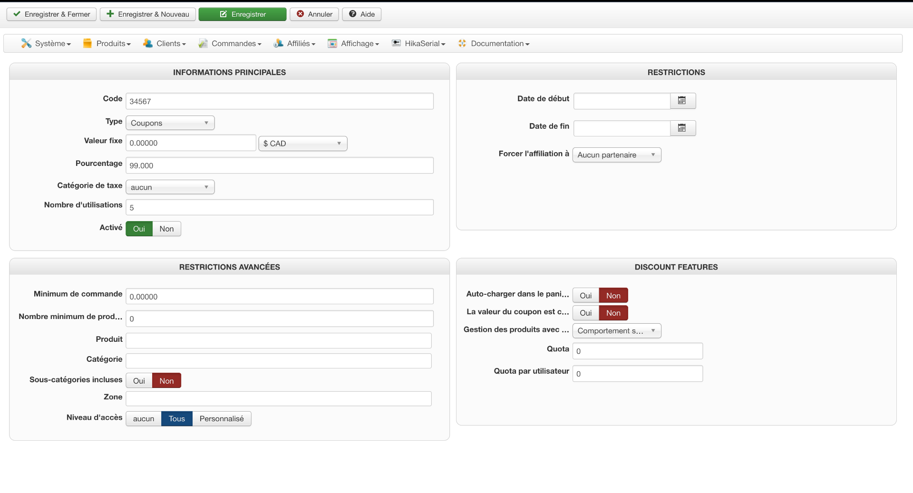Screen dimensions: 913x493
Task: Open the Forcer l'affiliation à dropdown
Action: (x=617, y=155)
